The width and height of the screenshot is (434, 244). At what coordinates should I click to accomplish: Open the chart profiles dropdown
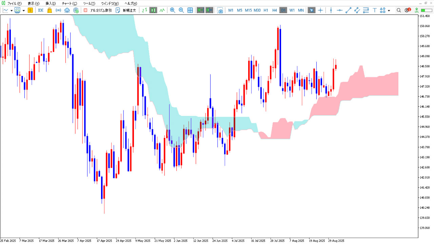pos(24,10)
